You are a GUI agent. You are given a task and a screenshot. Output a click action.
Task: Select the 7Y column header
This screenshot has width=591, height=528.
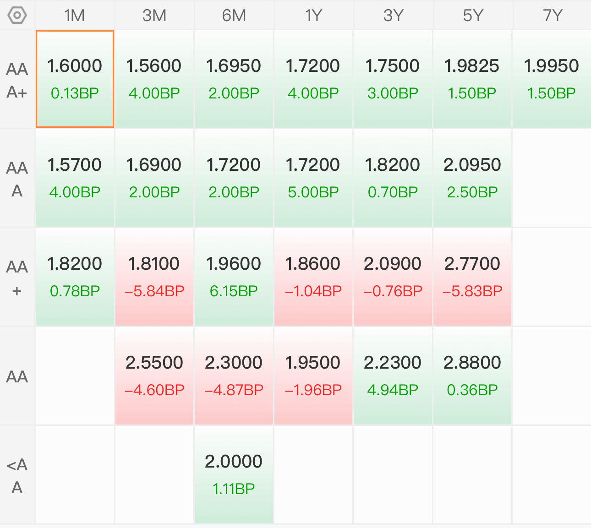(x=552, y=16)
